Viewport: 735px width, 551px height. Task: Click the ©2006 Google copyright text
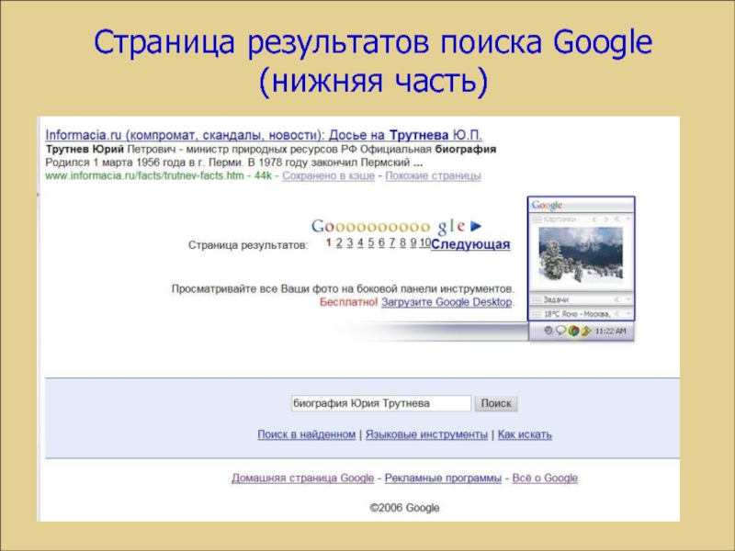tap(404, 508)
